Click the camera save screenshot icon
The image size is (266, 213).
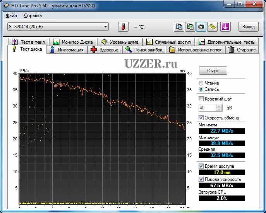point(201,27)
